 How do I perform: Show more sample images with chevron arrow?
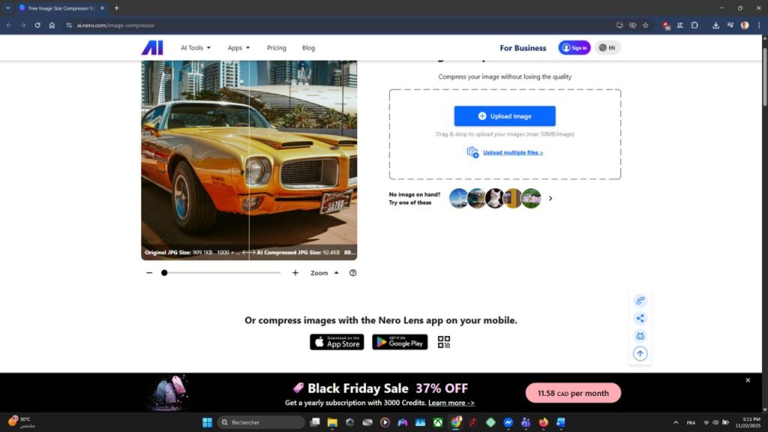coord(550,199)
